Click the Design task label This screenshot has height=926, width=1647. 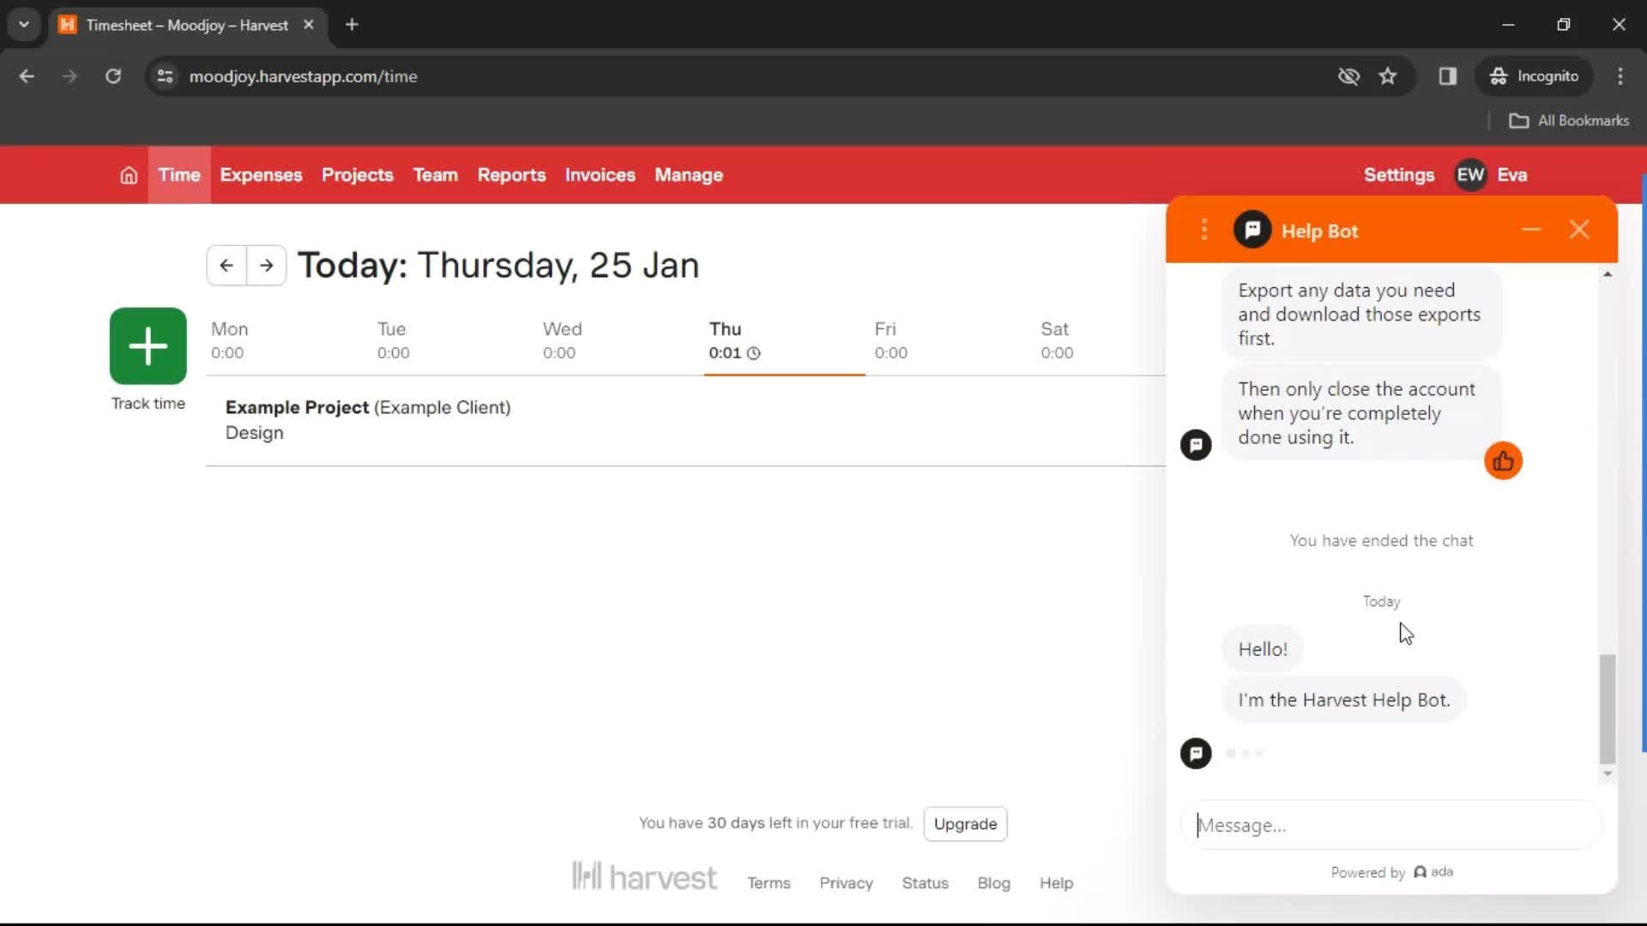point(254,433)
